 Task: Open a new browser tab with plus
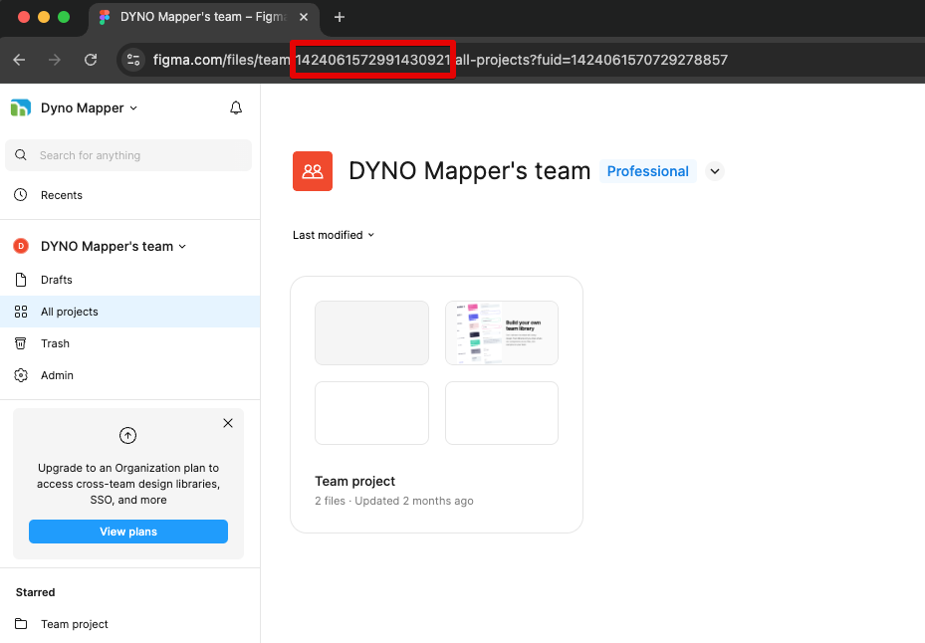click(x=340, y=17)
